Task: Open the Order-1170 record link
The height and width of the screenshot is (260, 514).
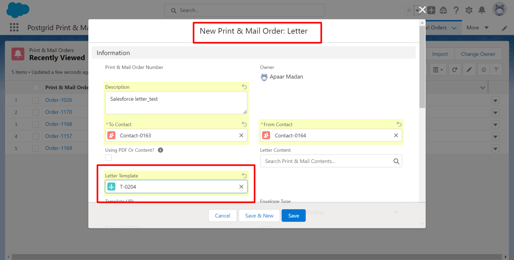Action: coord(59,112)
